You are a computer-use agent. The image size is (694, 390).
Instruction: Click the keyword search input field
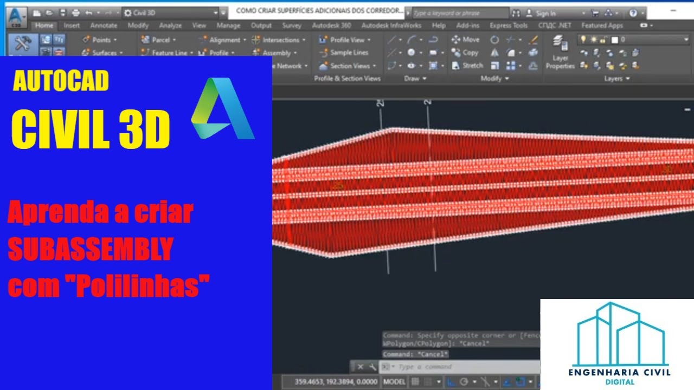click(x=460, y=12)
